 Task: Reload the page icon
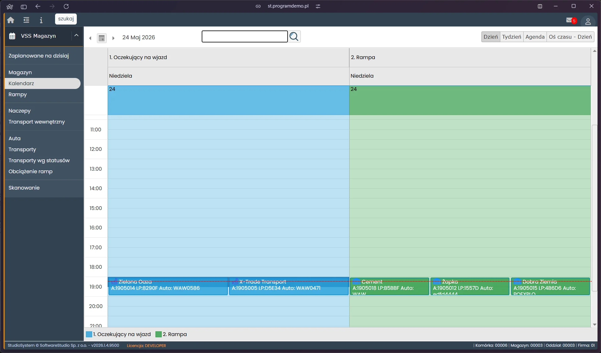pos(66,6)
